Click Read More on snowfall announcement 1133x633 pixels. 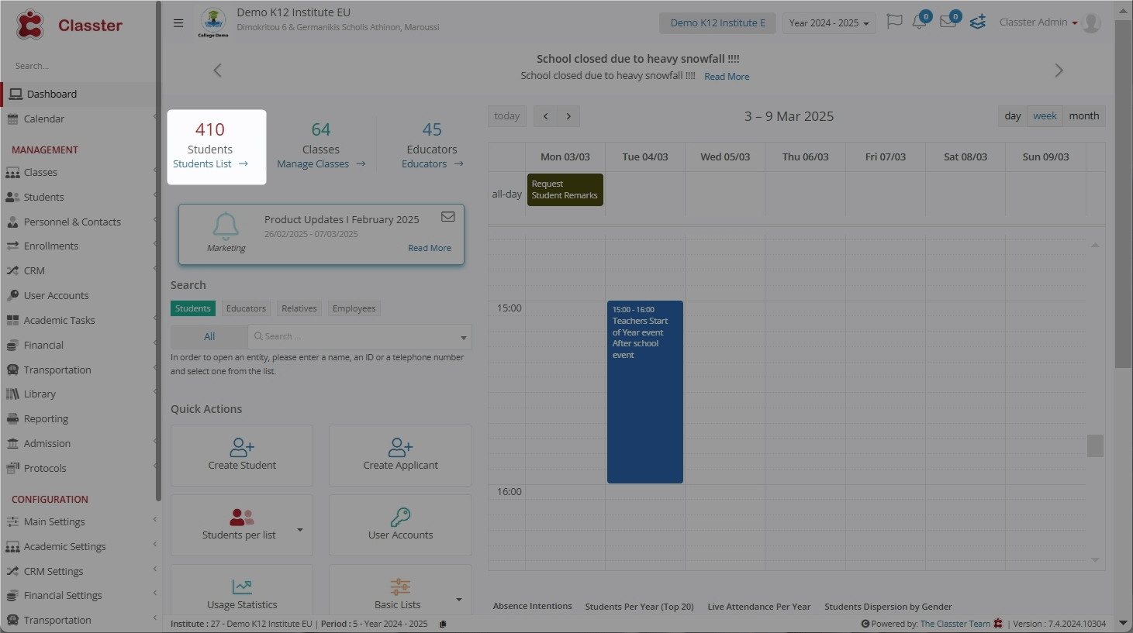pyautogui.click(x=726, y=77)
